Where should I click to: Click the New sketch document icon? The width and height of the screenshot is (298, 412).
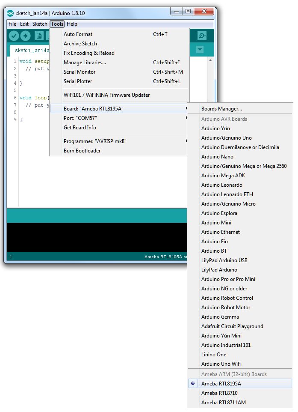point(39,36)
